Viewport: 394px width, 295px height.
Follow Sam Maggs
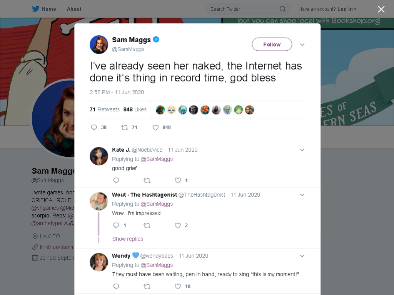point(272,45)
